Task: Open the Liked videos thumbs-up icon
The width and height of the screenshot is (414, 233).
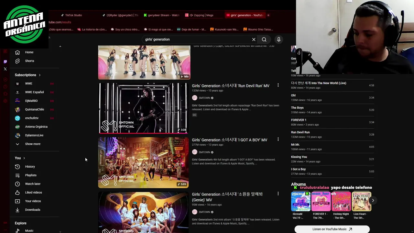Action: point(17,193)
